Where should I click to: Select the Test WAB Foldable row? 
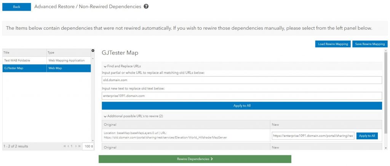(x=46, y=60)
